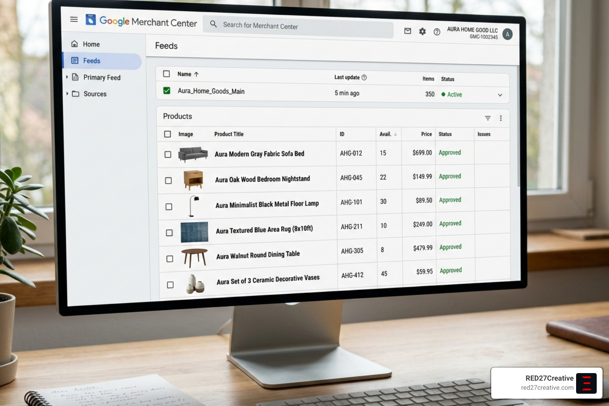This screenshot has width=609, height=406.
Task: Toggle the select-all products checkbox
Action: click(167, 134)
